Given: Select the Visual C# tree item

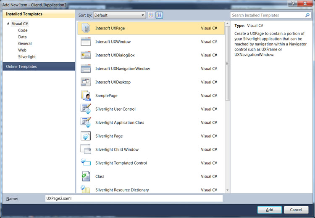Looking at the screenshot, I should click(x=20, y=24).
